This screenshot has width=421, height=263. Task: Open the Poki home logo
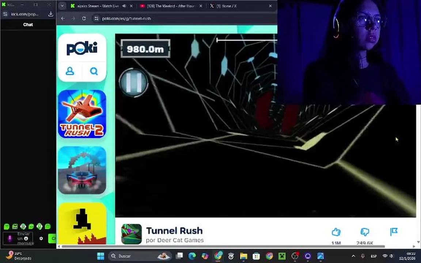[x=82, y=49]
